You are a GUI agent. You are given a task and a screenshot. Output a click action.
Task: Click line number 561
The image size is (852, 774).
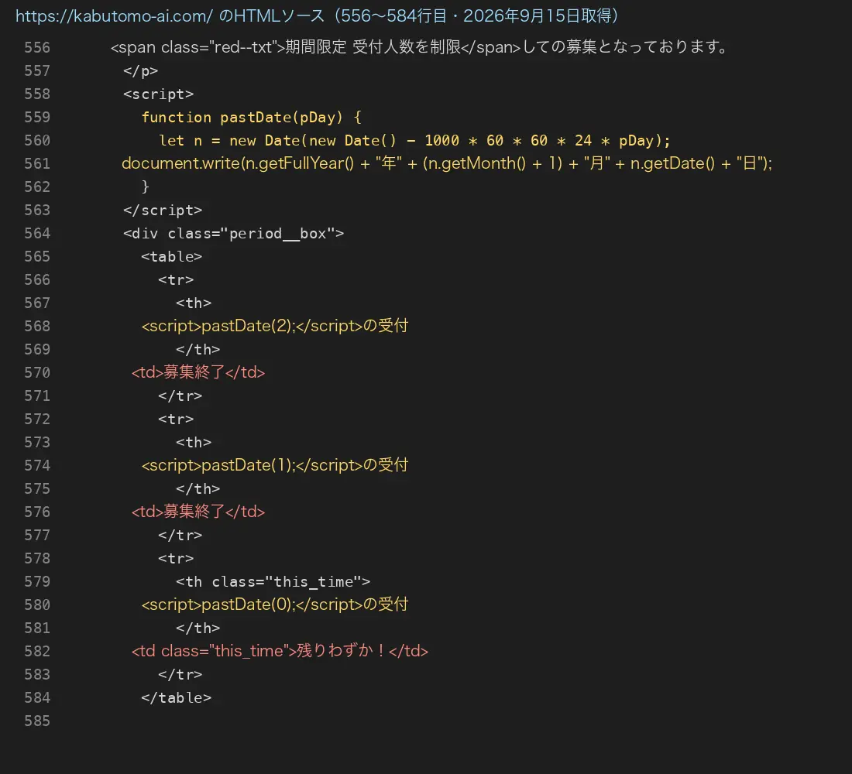click(x=37, y=163)
